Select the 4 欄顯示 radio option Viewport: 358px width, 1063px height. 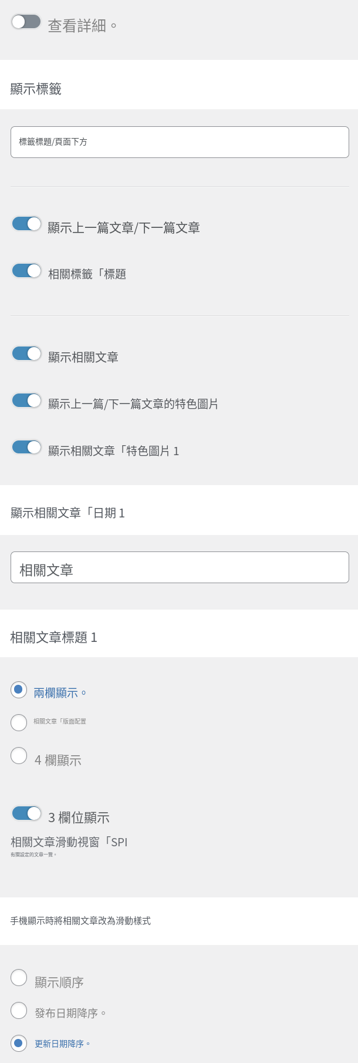click(19, 755)
